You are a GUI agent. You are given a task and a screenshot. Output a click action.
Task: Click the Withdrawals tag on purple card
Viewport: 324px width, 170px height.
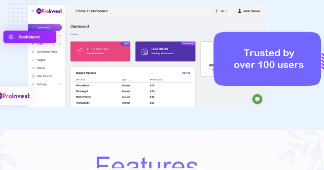tap(188, 44)
